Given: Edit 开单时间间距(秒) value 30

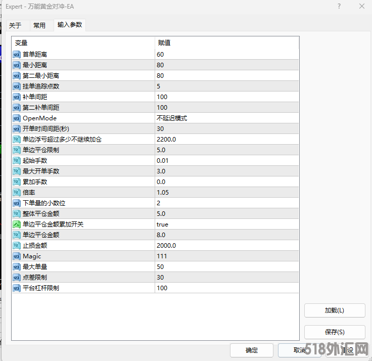Looking at the screenshot, I should click(227, 129).
